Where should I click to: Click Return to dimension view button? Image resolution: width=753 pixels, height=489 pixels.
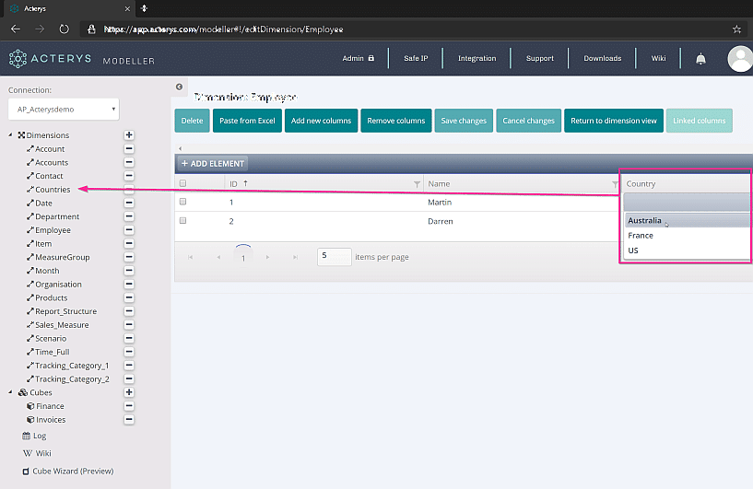(x=614, y=121)
